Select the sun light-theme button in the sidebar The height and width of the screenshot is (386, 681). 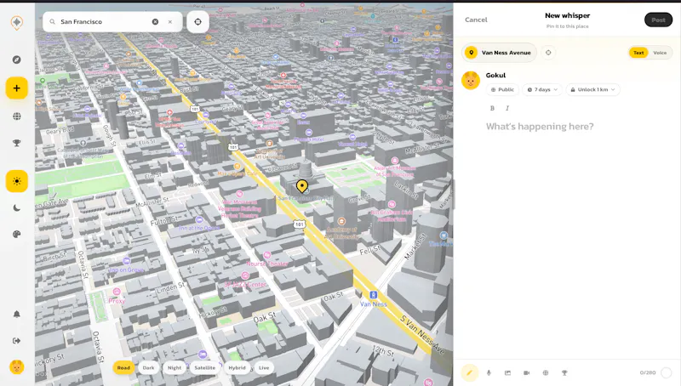pos(16,181)
